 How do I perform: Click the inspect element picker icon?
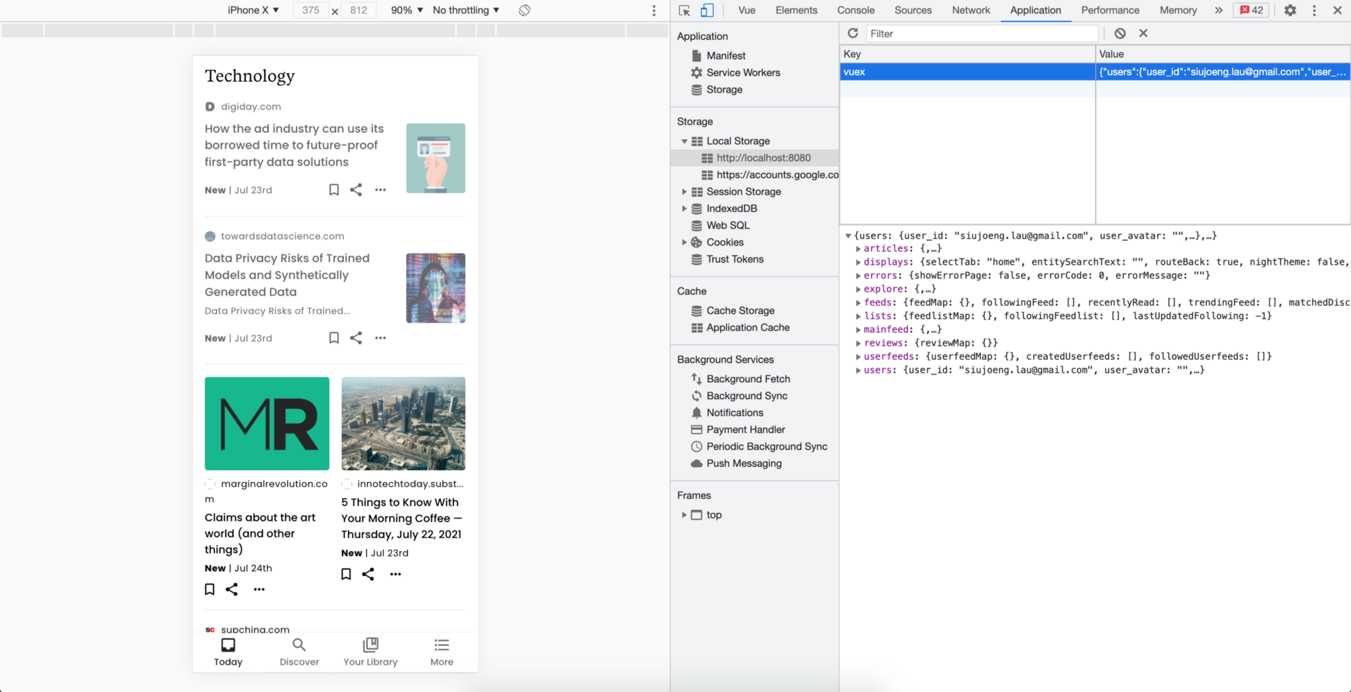684,10
